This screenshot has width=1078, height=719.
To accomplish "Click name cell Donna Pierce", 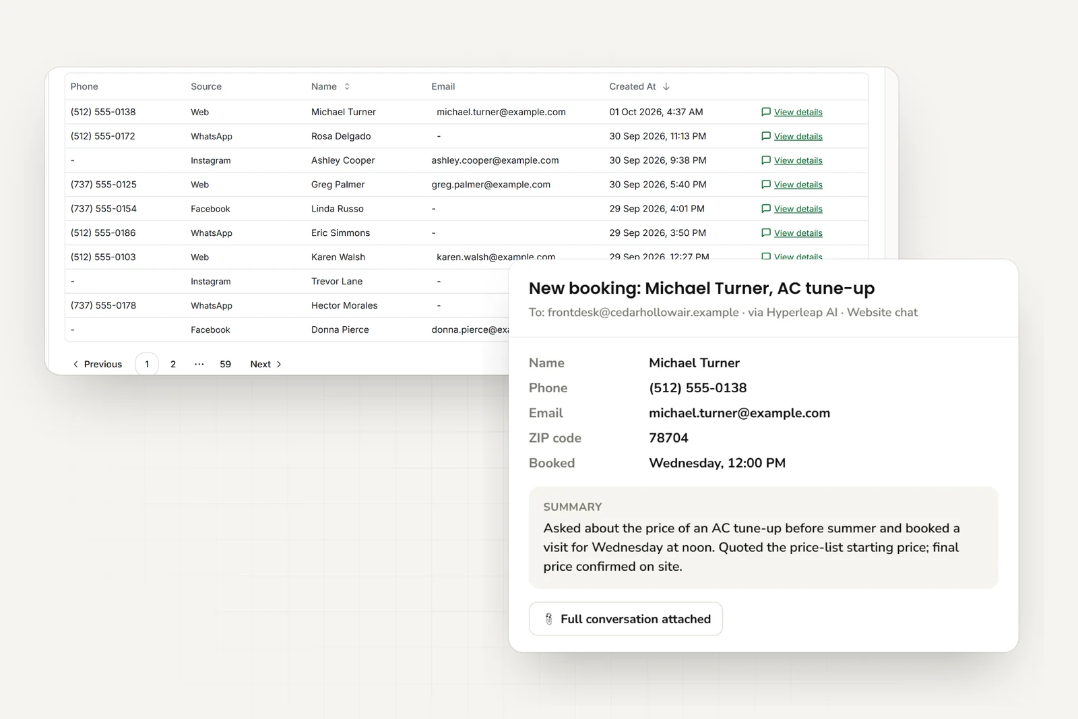I will (x=340, y=331).
